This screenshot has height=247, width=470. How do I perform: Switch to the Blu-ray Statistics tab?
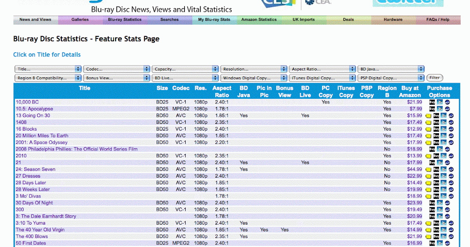click(125, 20)
